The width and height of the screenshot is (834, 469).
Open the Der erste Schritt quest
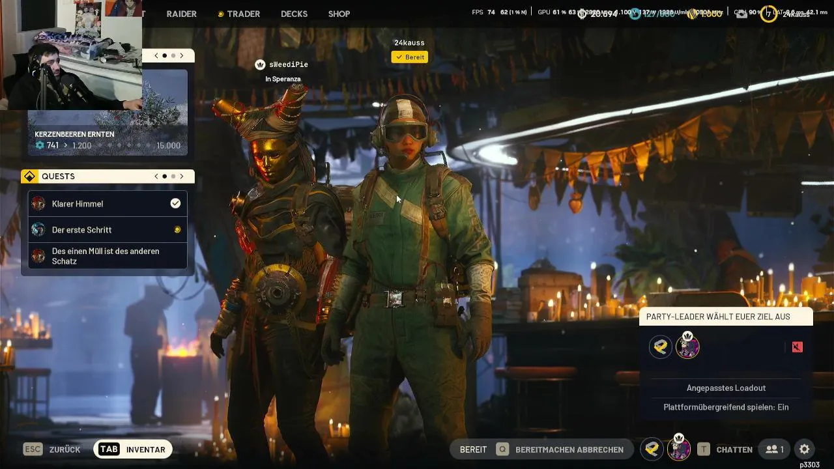point(108,230)
